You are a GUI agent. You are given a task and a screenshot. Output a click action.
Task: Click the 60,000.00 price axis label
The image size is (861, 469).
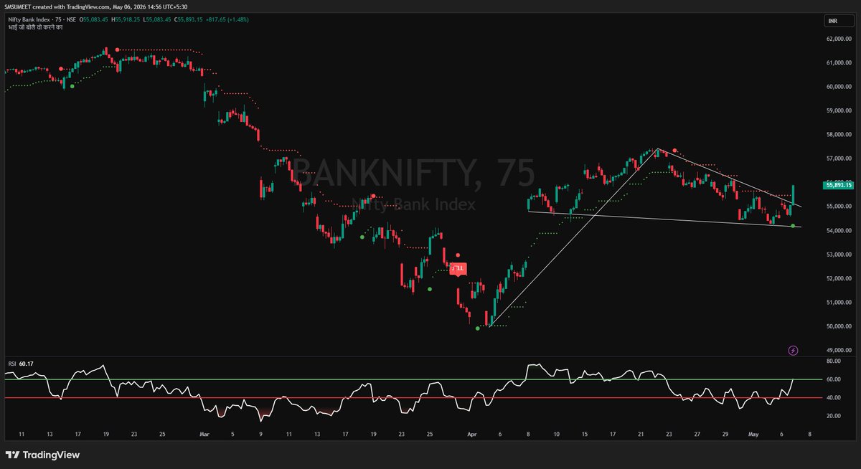pos(839,87)
